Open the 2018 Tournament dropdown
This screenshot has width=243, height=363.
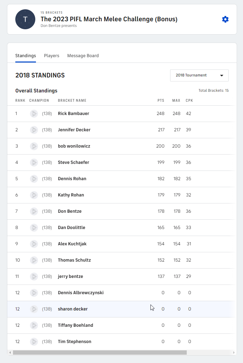(x=199, y=75)
